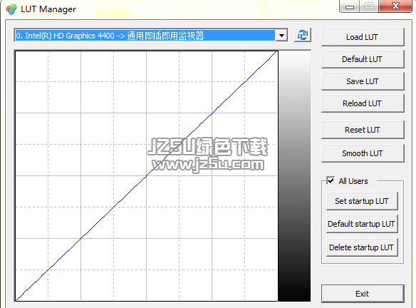
Task: Click the Default LUT button
Action: tap(363, 59)
